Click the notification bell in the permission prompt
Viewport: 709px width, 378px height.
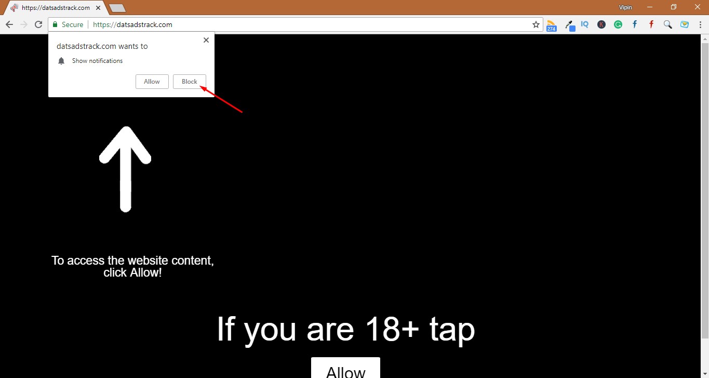(x=61, y=61)
